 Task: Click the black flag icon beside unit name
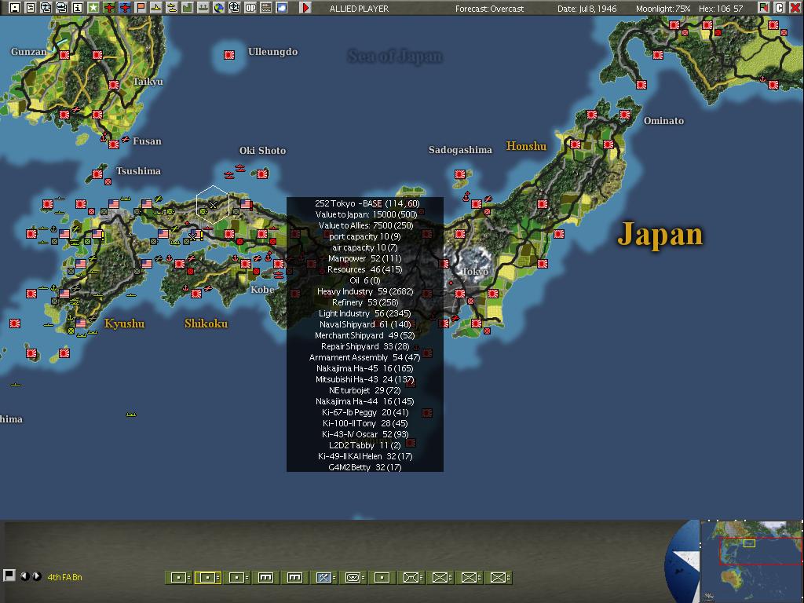pyautogui.click(x=9, y=576)
